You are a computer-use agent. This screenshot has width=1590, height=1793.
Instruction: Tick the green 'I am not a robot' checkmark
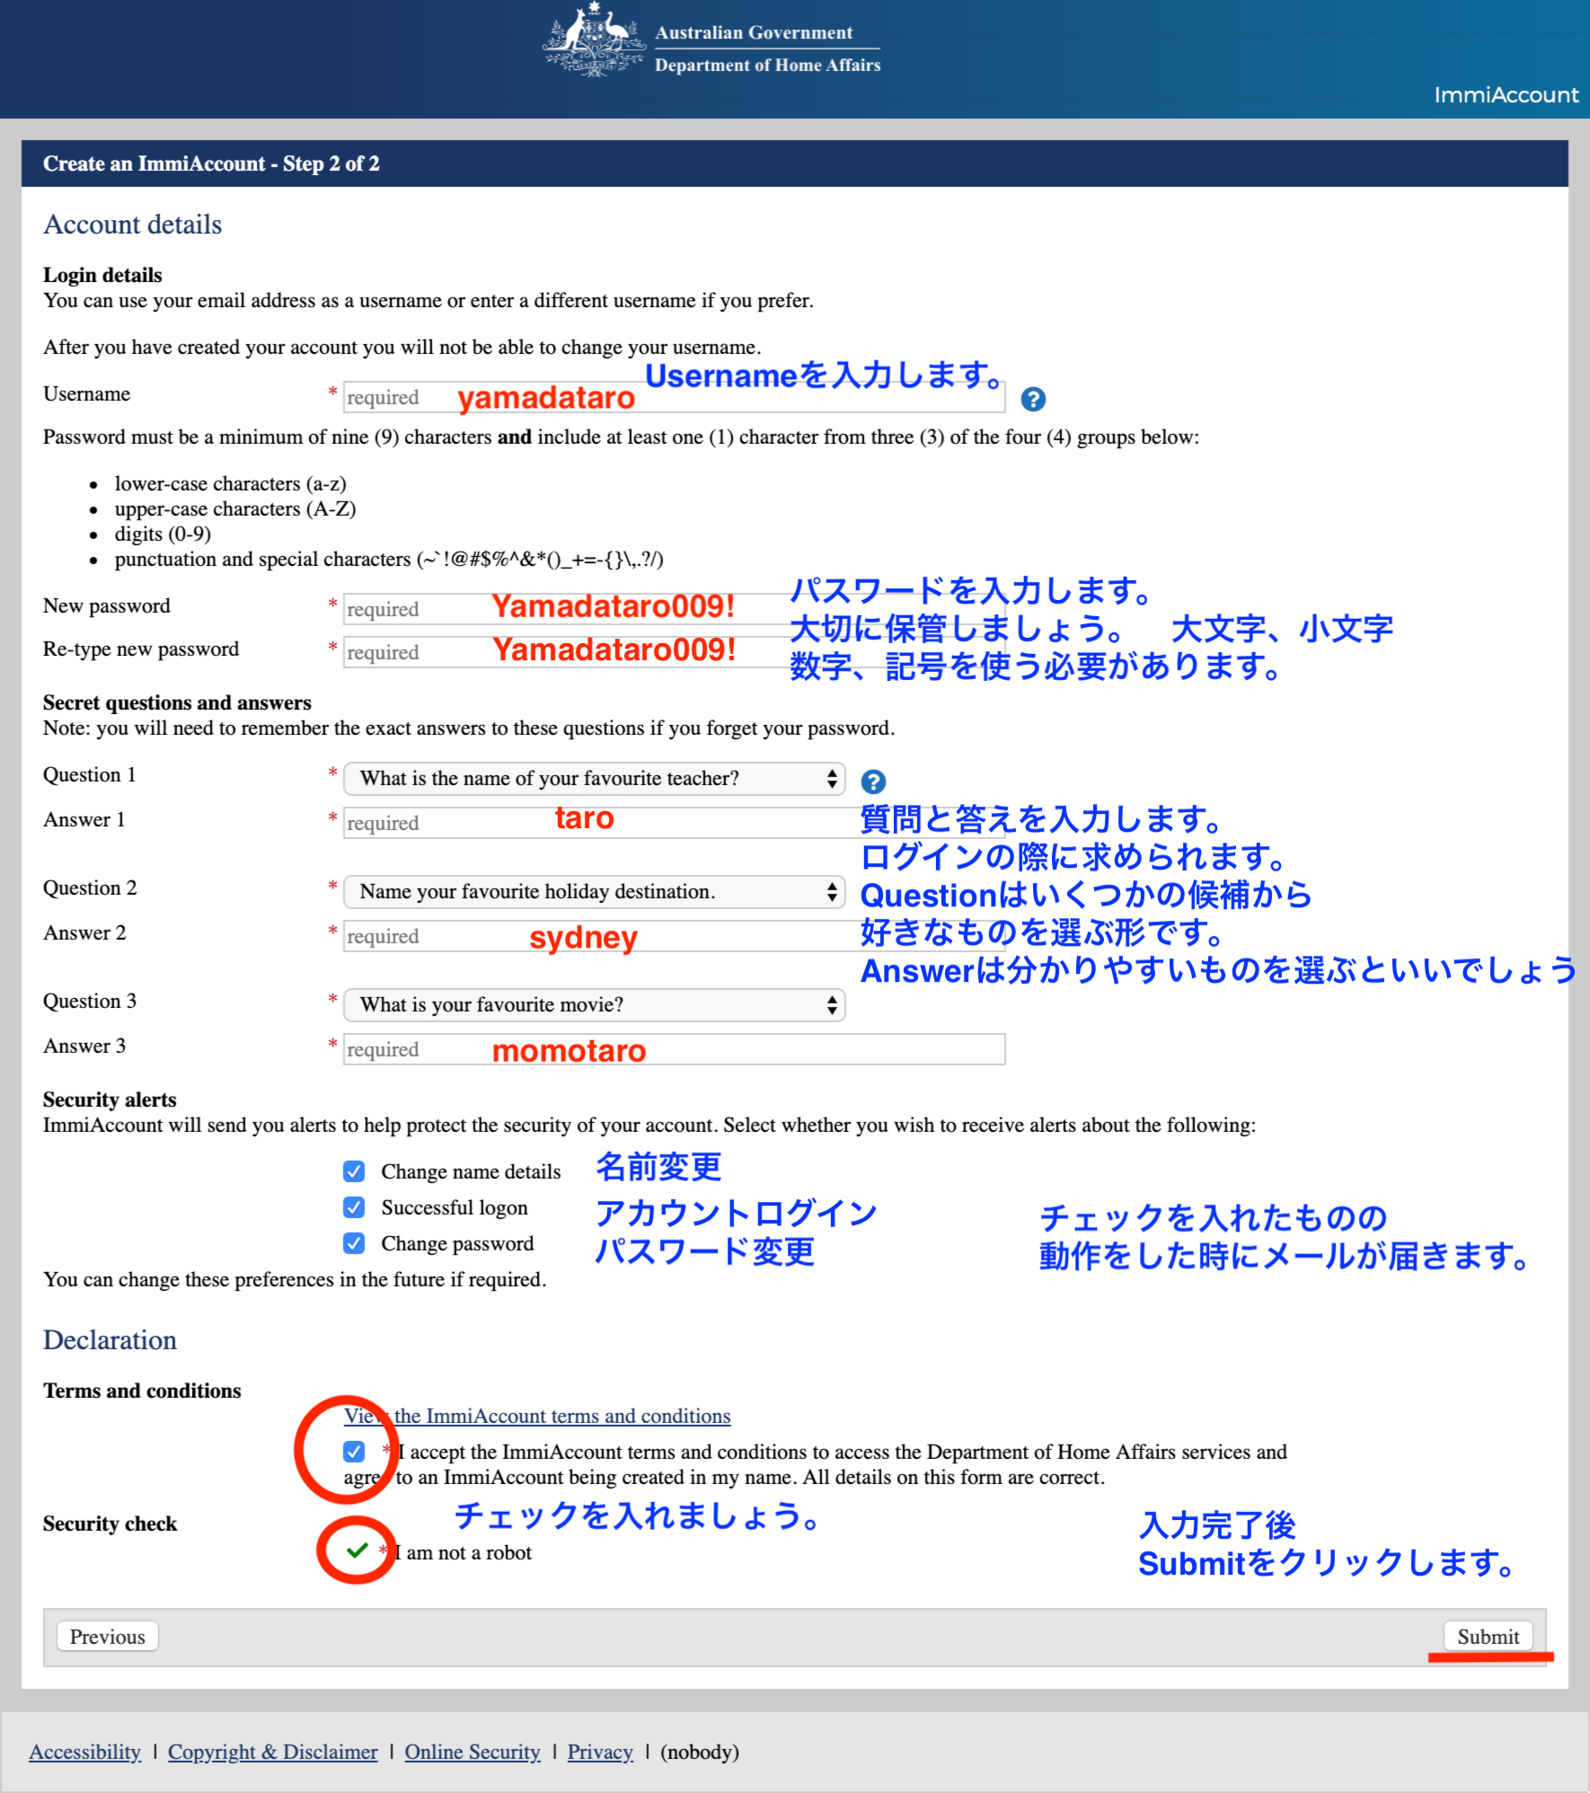coord(357,1550)
